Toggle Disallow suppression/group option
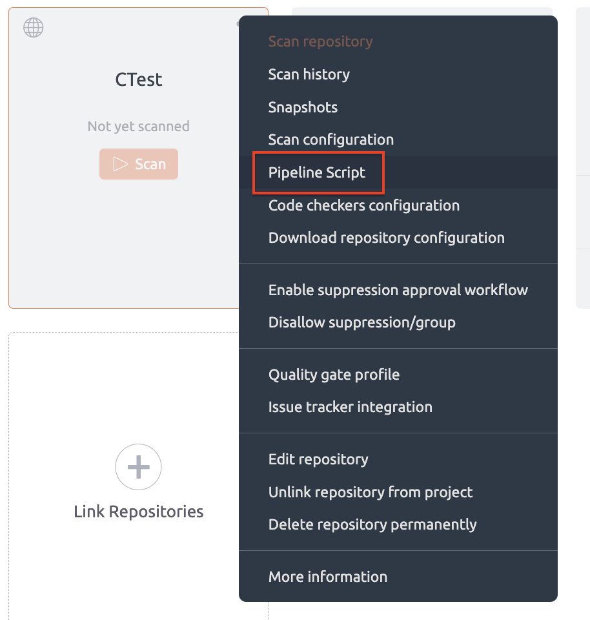 pos(361,322)
